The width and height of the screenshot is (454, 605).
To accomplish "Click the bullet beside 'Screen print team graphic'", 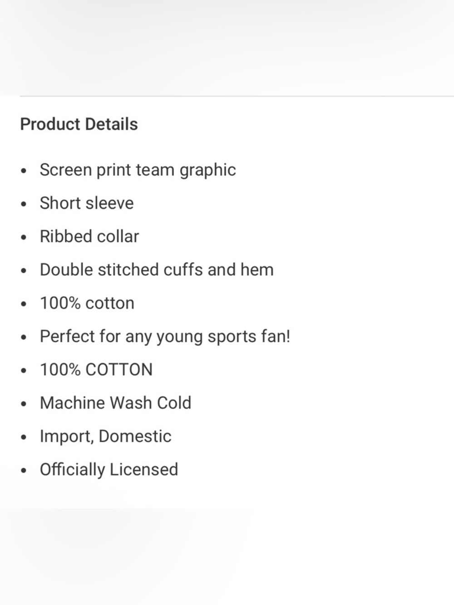I will point(24,172).
